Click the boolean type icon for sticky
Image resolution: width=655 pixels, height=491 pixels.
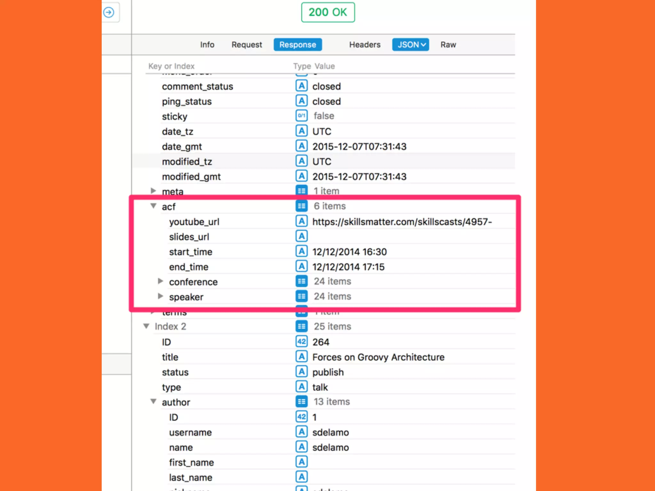[x=301, y=116]
